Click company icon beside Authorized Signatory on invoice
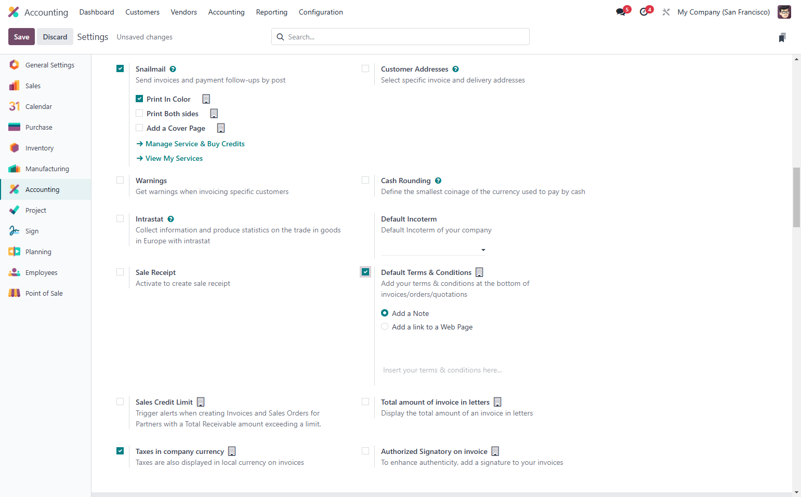The width and height of the screenshot is (801, 497). click(495, 451)
